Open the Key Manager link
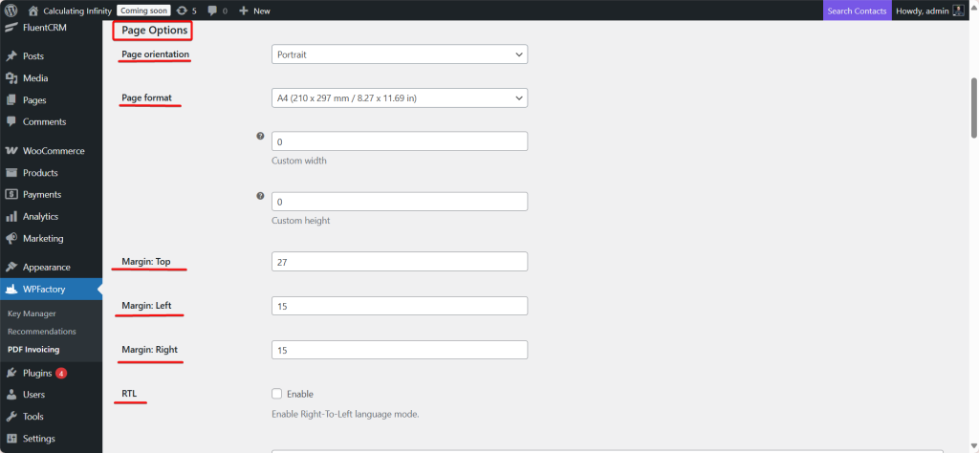 click(32, 313)
